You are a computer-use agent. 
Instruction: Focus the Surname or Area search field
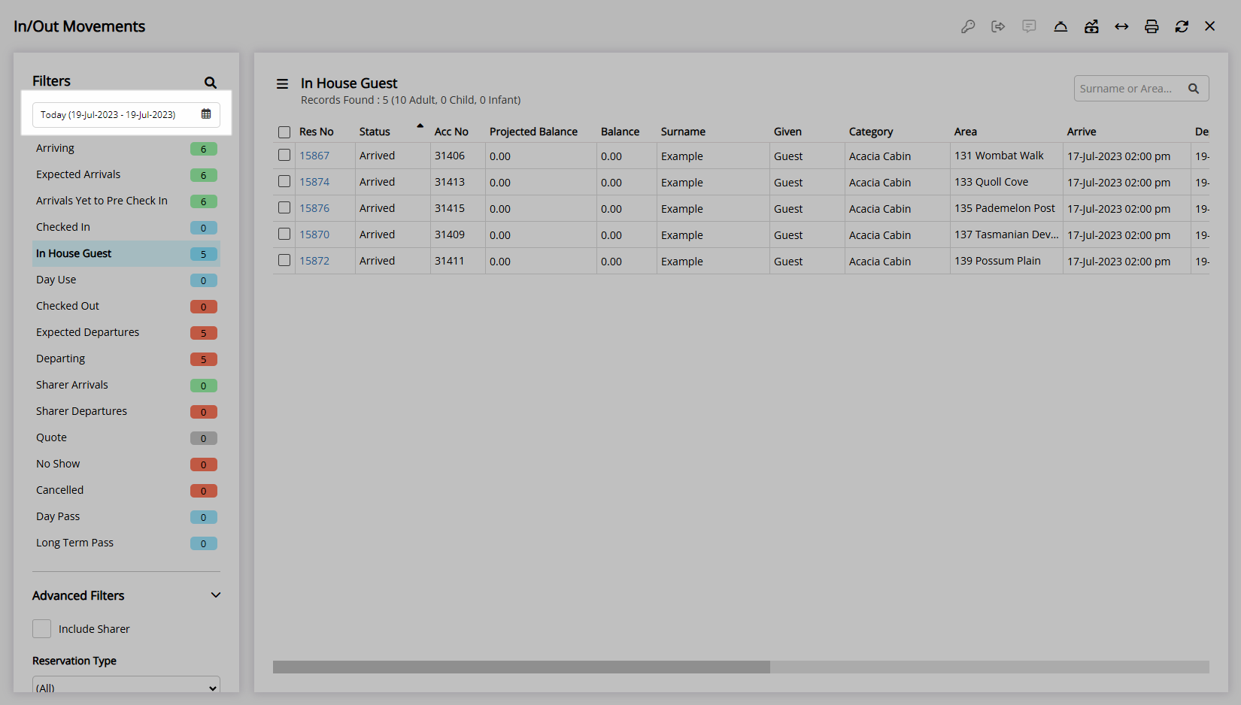(1127, 89)
